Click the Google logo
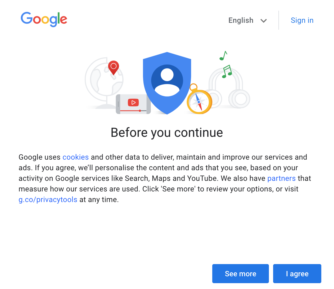 click(x=44, y=19)
